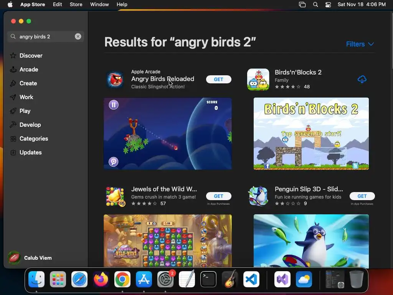Open Launchpad from the Dock
This screenshot has height=295, width=393.
point(58,279)
